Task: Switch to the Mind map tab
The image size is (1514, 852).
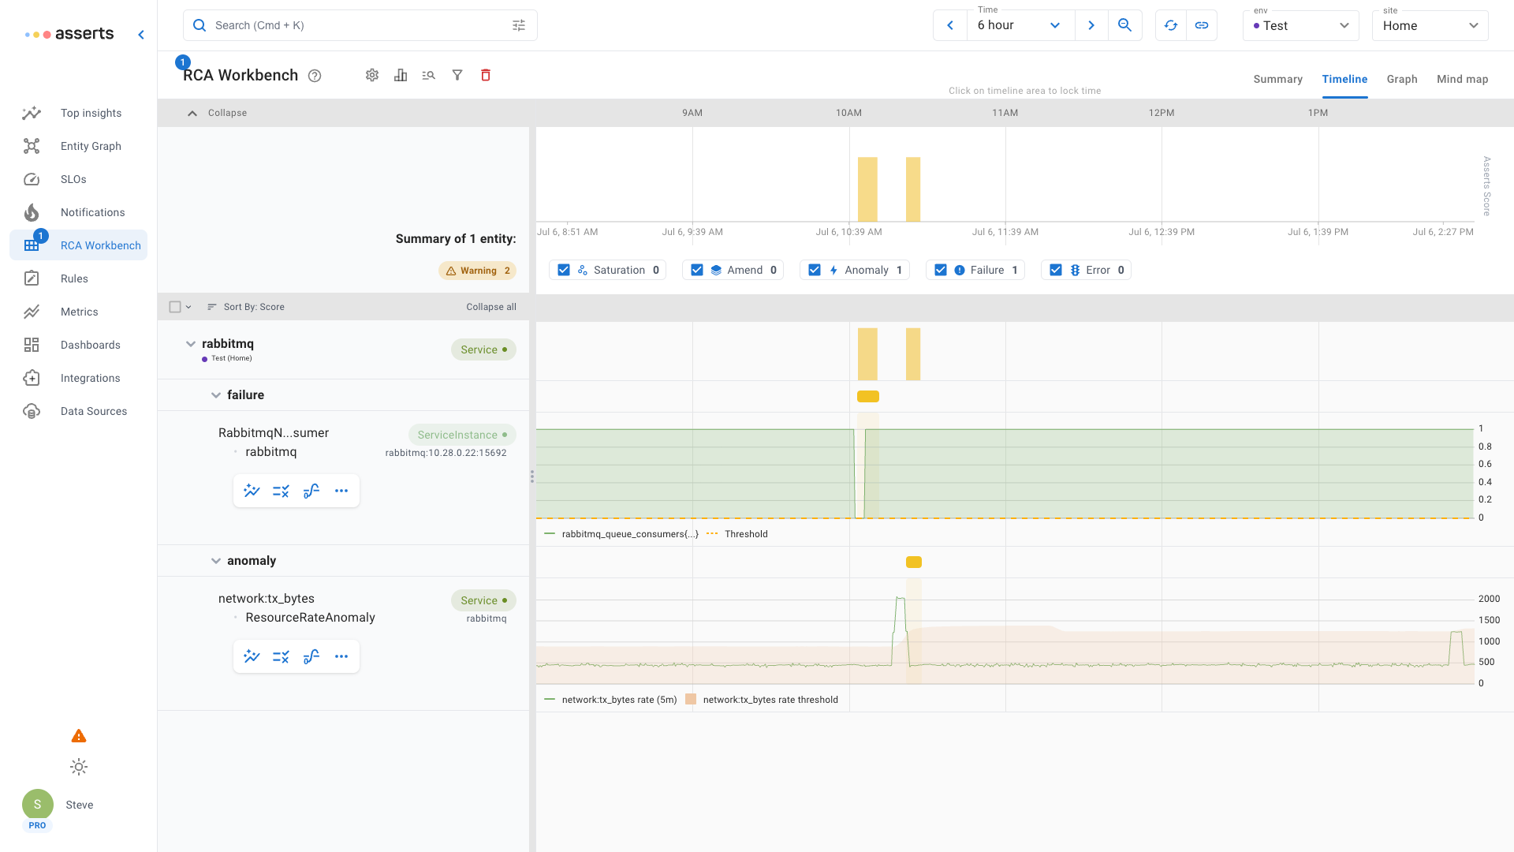Action: click(1462, 79)
